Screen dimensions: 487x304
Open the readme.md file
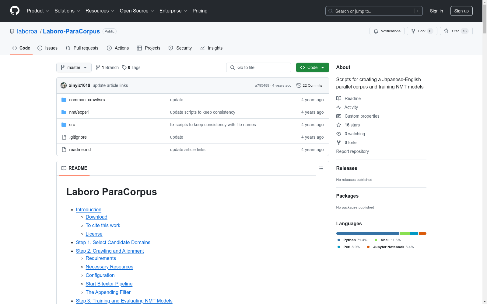point(80,150)
